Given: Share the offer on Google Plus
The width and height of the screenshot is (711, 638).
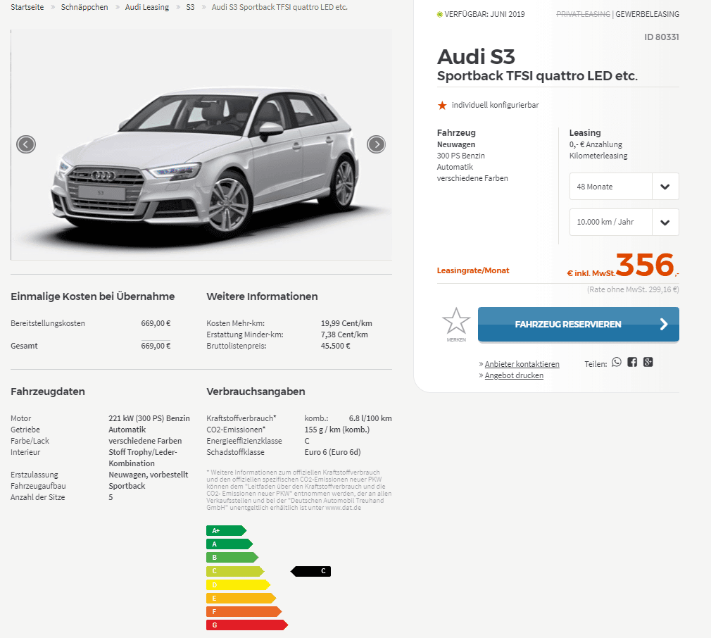Looking at the screenshot, I should click(x=648, y=362).
